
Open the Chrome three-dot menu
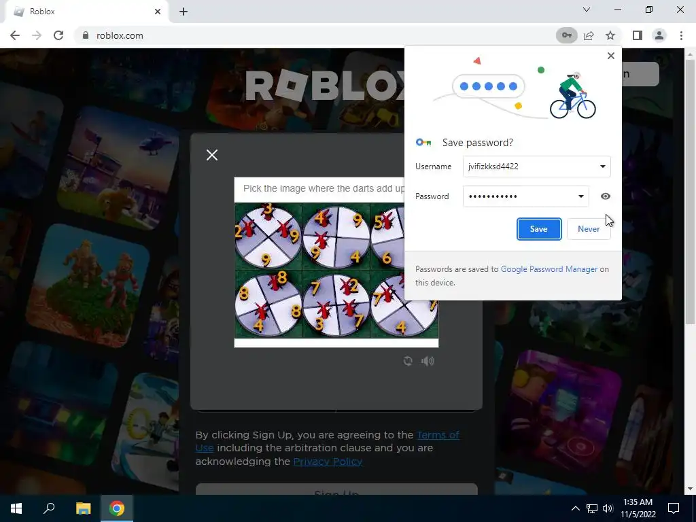pos(681,35)
